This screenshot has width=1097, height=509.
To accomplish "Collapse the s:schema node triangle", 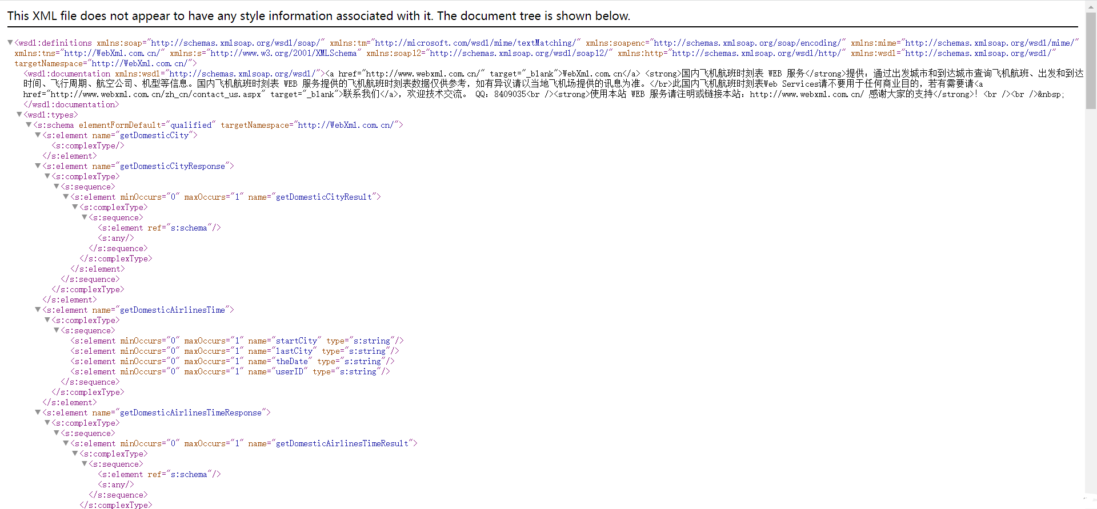I will [x=29, y=124].
